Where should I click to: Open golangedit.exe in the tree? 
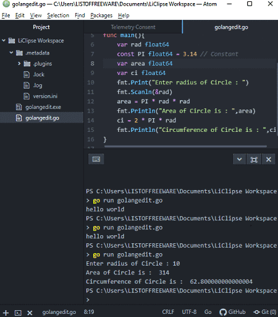[x=43, y=107]
